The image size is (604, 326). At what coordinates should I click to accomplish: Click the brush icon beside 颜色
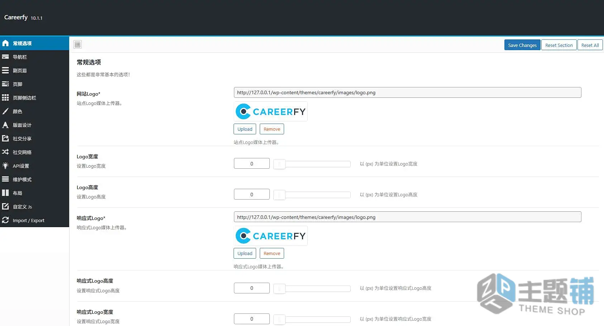click(x=5, y=111)
